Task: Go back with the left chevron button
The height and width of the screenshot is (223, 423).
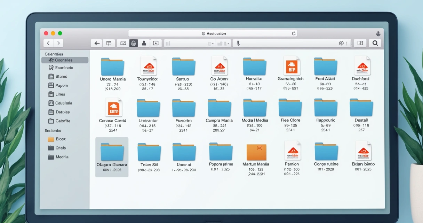Action: [48, 43]
